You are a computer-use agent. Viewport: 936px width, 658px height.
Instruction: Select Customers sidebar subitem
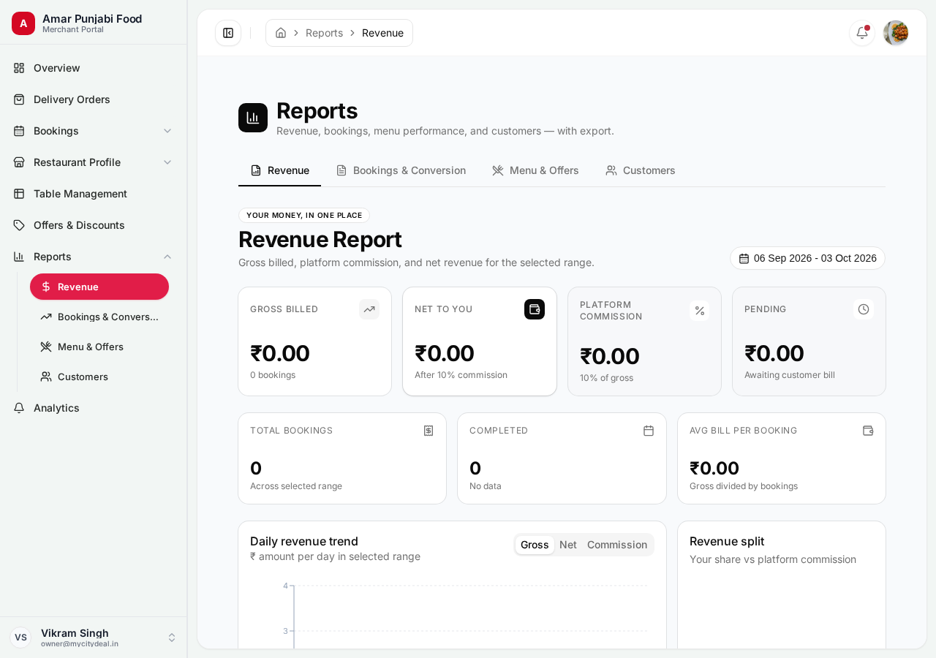(99, 377)
